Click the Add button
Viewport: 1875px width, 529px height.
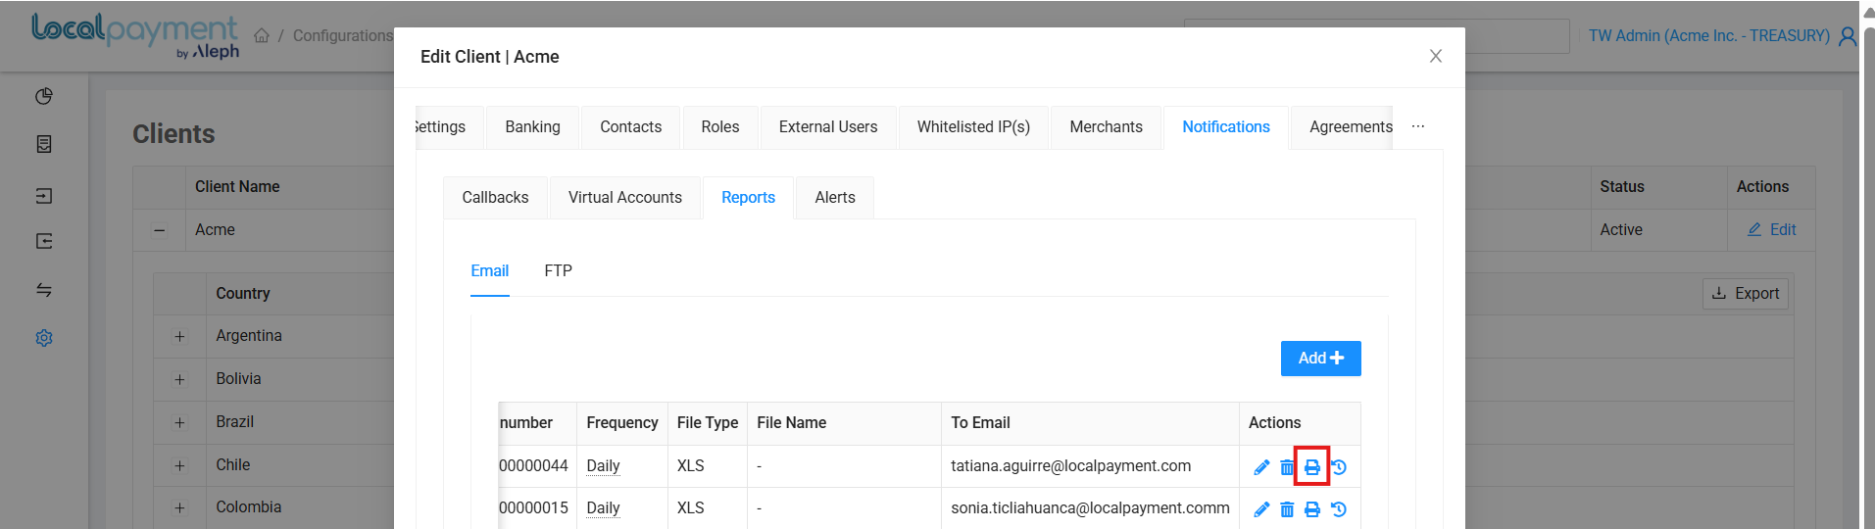pos(1321,359)
